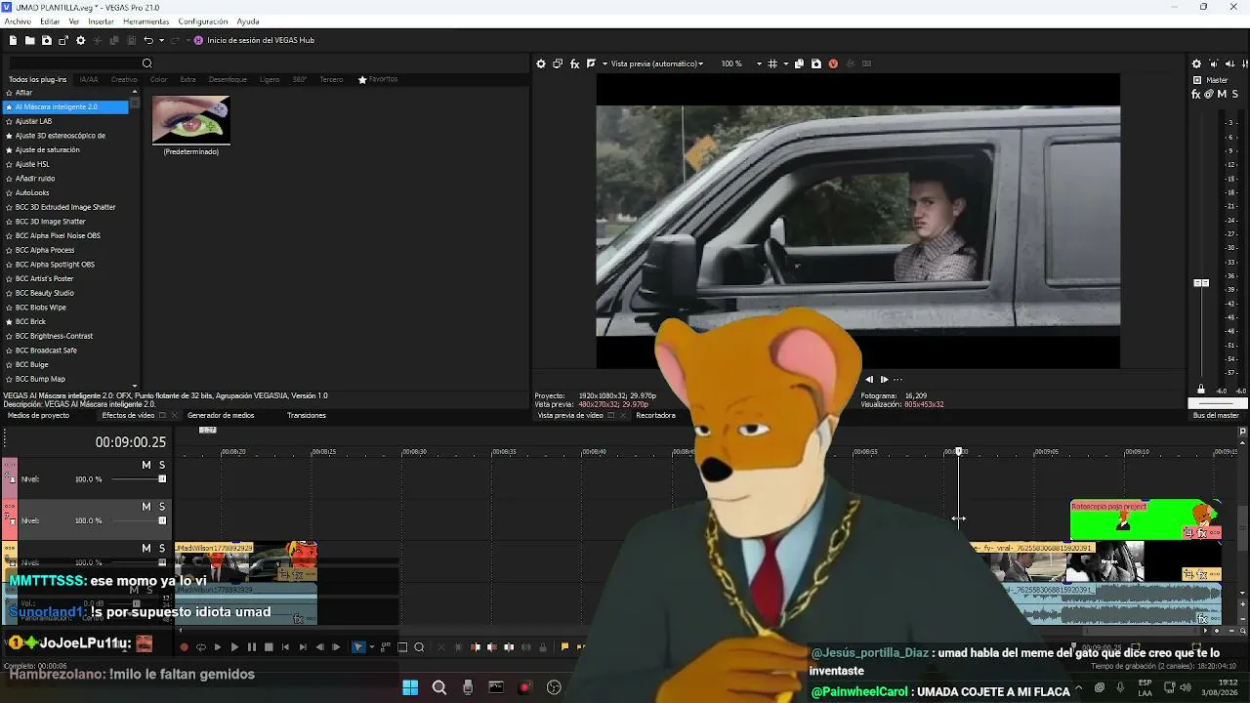This screenshot has width=1250, height=703.
Task: Mute the Master bus with M
Action: 1223,95
